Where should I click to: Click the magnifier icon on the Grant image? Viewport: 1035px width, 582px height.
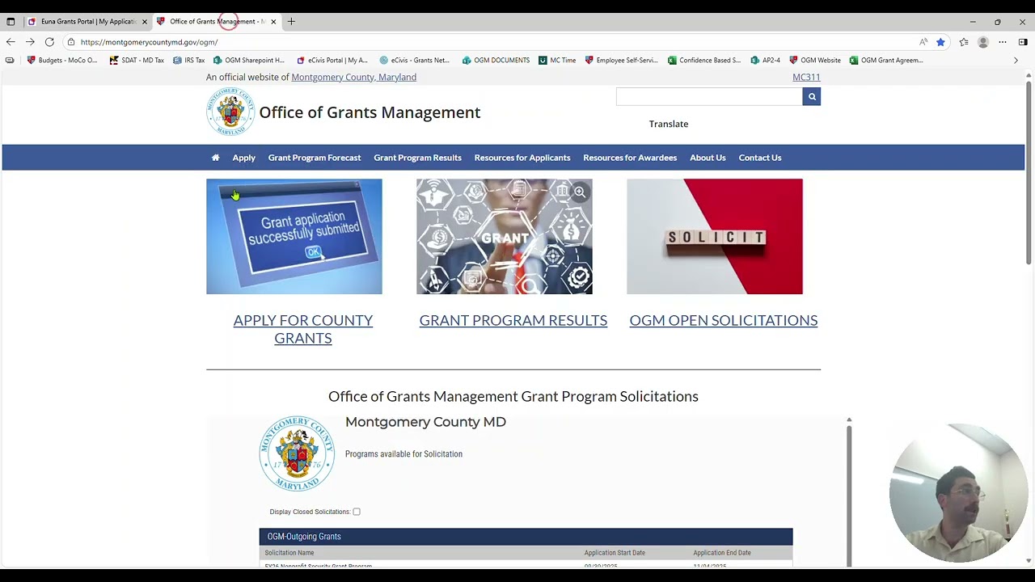point(580,192)
